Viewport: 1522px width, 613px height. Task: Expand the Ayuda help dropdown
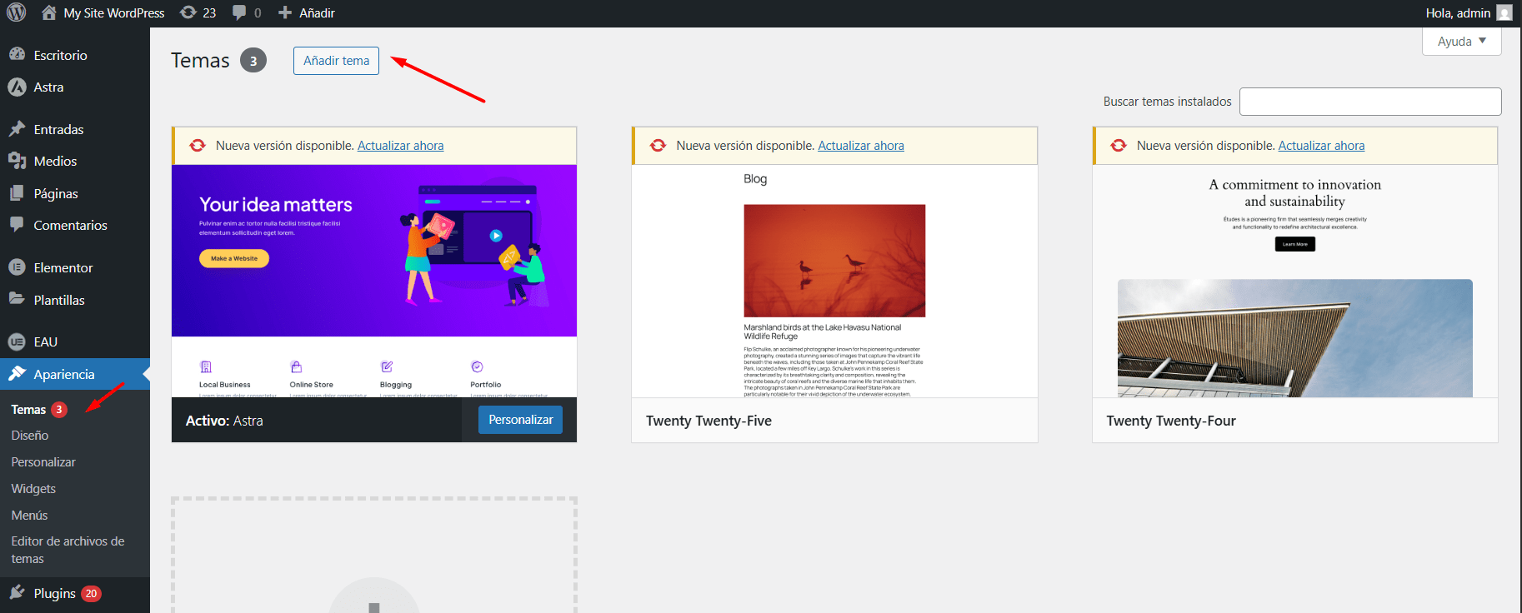1461,41
